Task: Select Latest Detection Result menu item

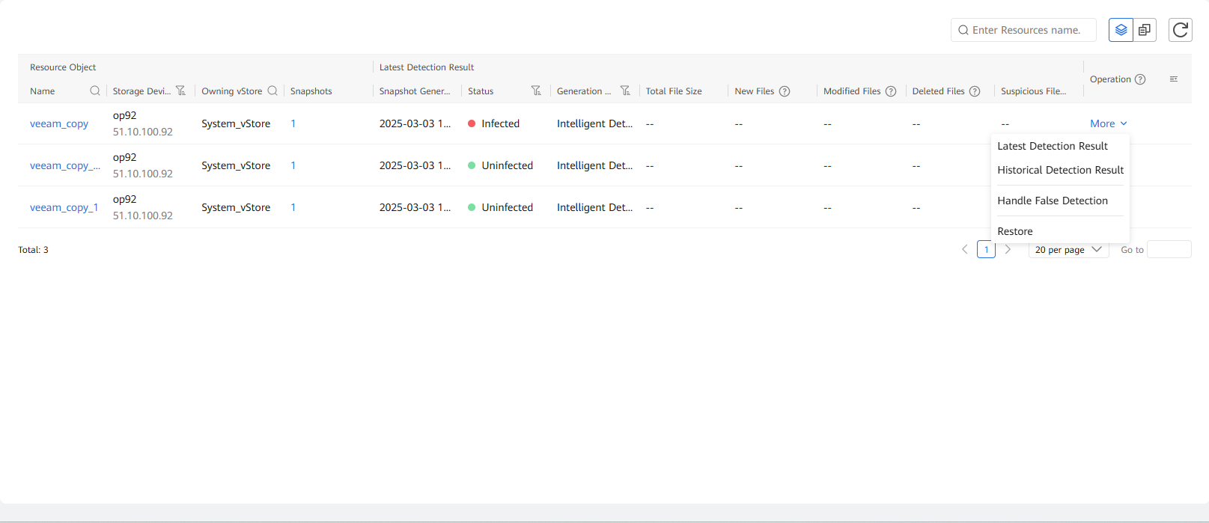Action: tap(1053, 146)
